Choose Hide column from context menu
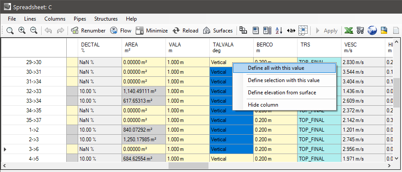This screenshot has width=402, height=172. pos(284,105)
